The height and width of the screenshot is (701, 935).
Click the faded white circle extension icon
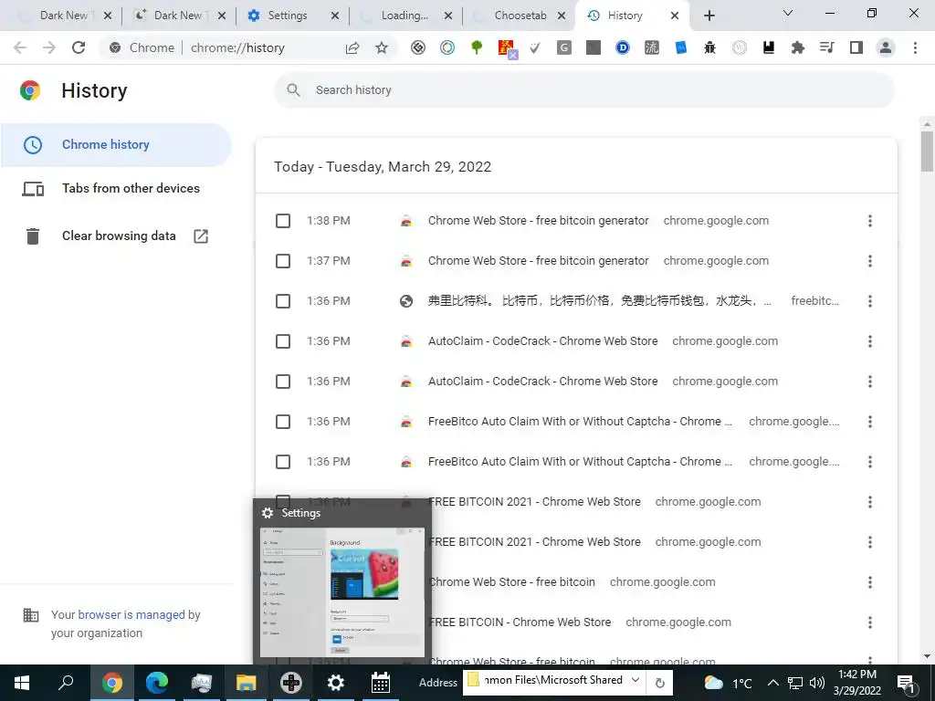coord(740,47)
